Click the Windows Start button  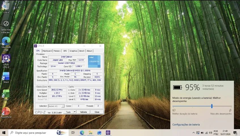[4, 133]
